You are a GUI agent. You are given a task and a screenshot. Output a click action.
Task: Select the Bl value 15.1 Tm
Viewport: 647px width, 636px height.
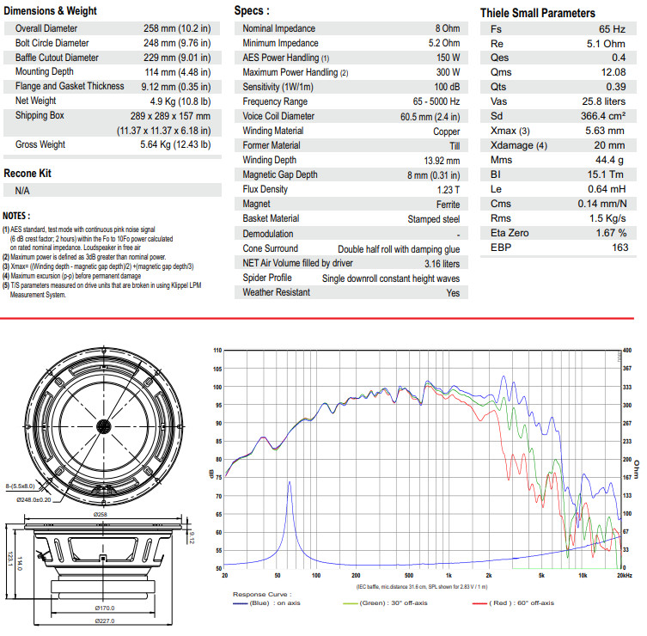(x=605, y=174)
